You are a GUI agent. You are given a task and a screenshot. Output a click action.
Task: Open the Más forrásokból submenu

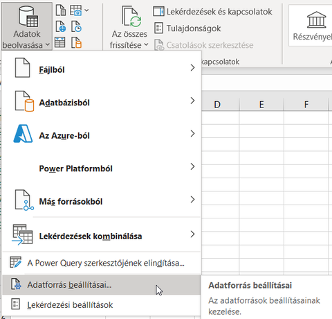point(102,200)
